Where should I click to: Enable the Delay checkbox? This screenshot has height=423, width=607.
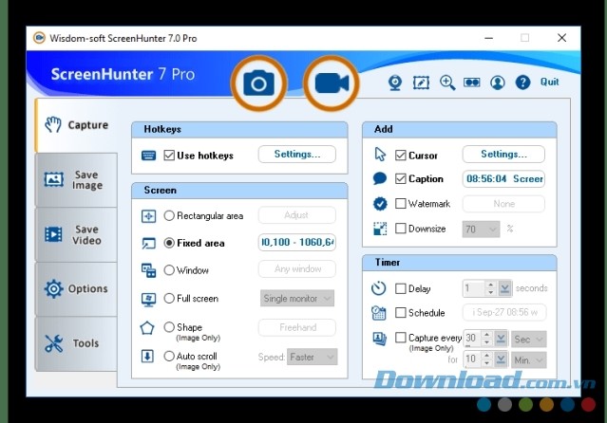[400, 288]
